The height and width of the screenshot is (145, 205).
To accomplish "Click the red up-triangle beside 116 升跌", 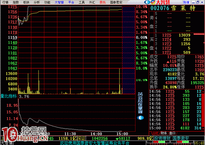I will click(x=168, y=62).
